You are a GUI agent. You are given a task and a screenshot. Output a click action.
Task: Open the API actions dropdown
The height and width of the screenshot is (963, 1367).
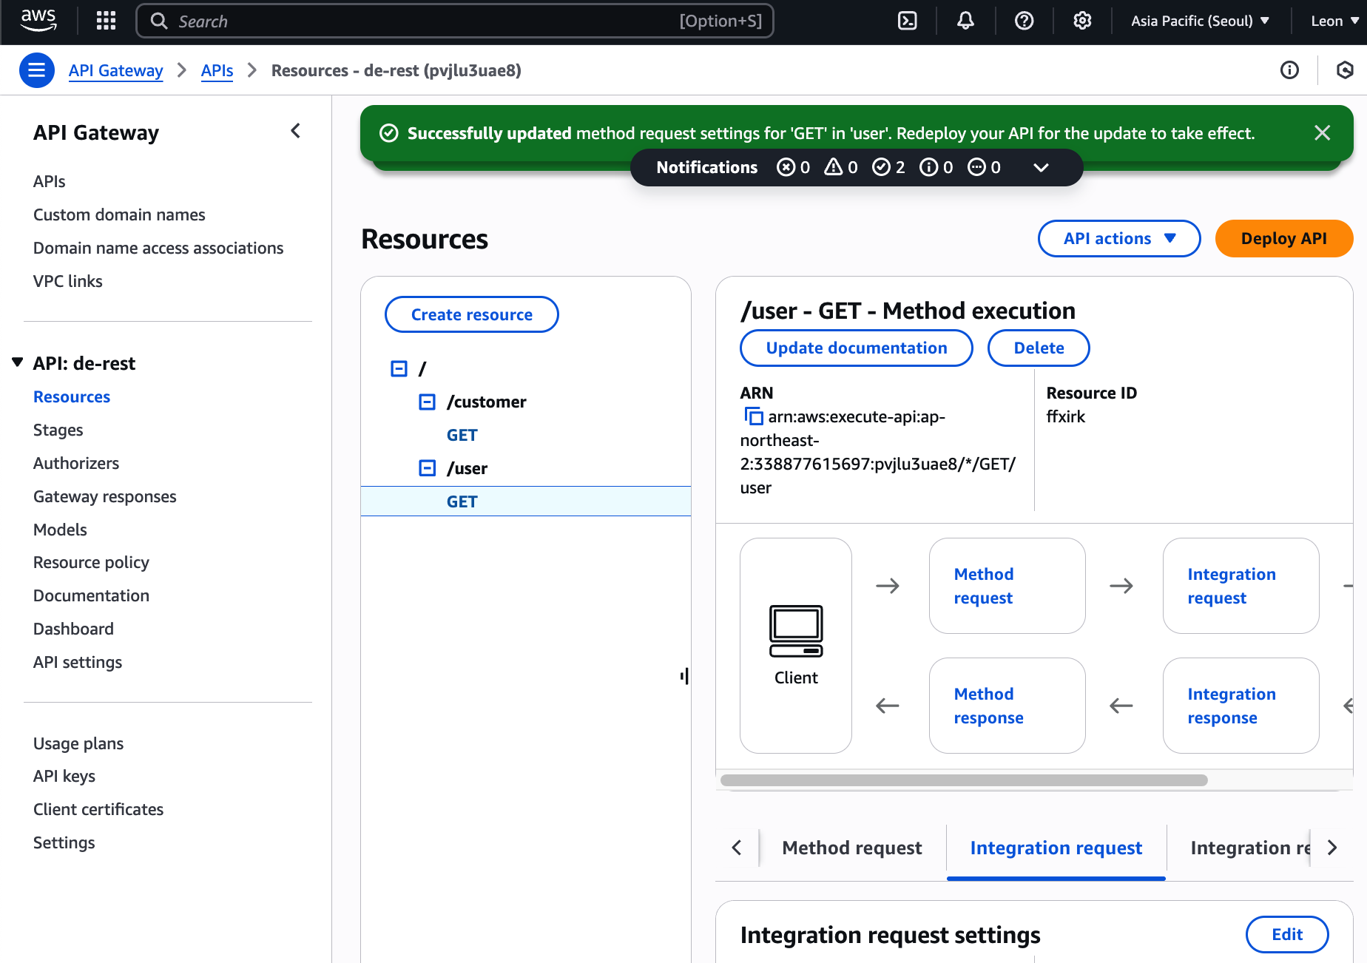(x=1119, y=238)
